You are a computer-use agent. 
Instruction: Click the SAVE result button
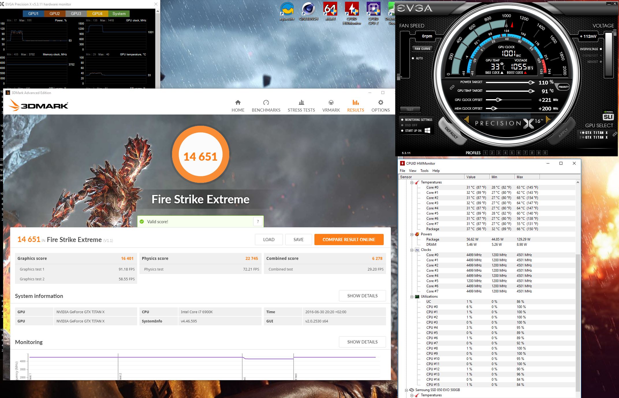(299, 240)
